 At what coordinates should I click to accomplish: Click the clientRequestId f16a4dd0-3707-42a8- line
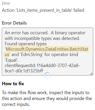(42, 65)
